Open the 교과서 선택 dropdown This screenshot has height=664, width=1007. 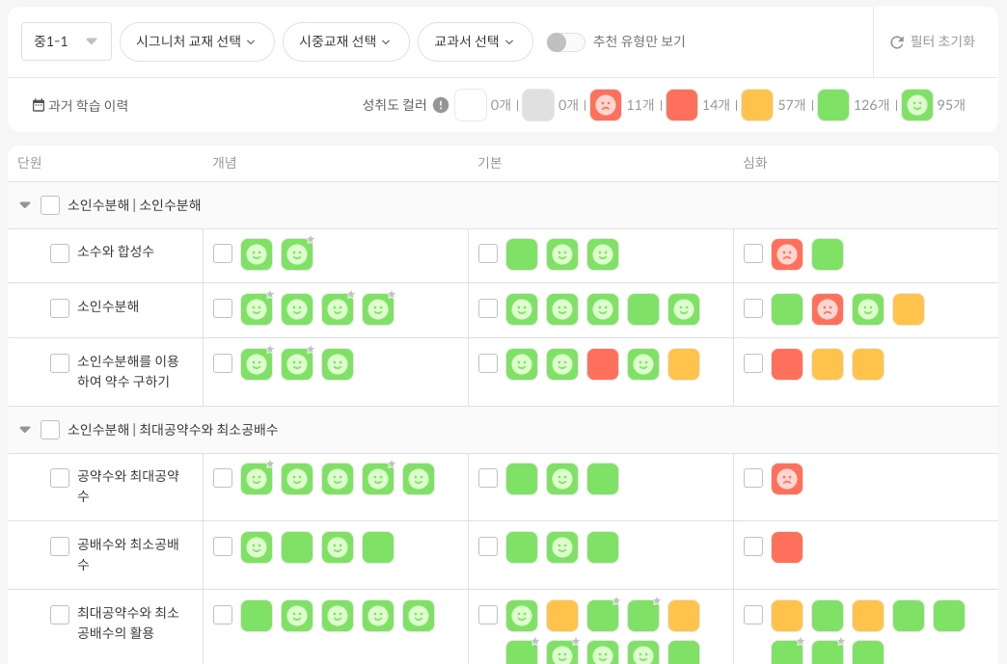(476, 41)
